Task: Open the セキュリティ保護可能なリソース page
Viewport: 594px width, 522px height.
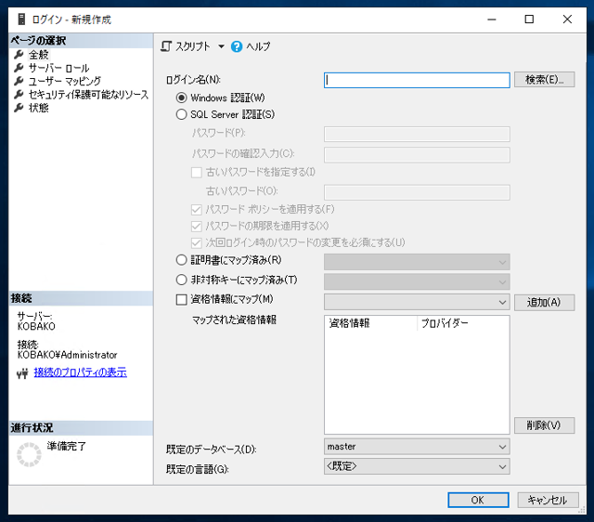Action: point(89,95)
